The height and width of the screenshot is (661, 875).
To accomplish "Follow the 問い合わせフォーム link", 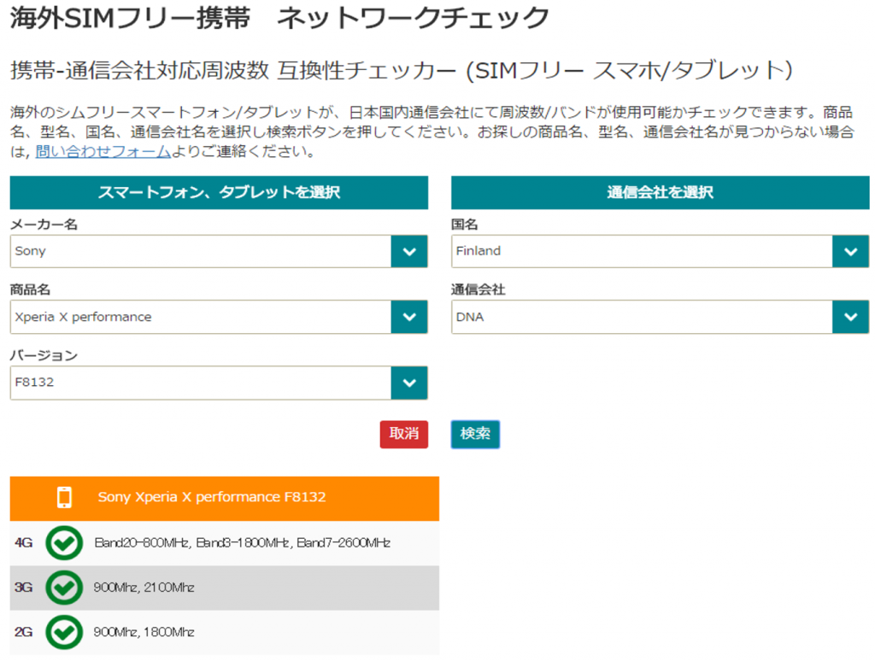I will point(103,152).
